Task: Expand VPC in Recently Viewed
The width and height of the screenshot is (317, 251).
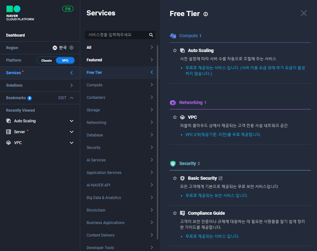Action: (71, 143)
